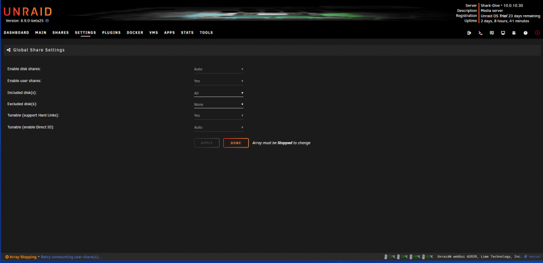Open the Plugins tab

(x=111, y=33)
